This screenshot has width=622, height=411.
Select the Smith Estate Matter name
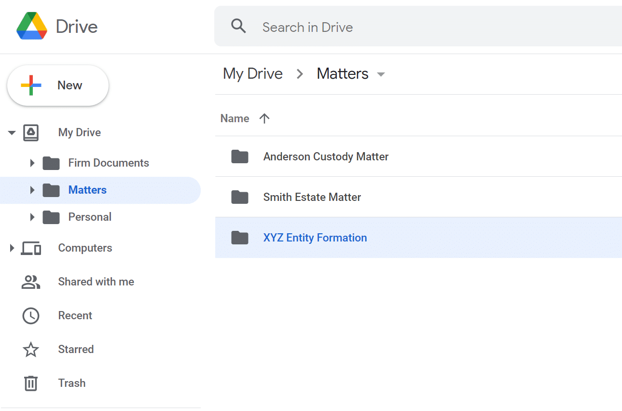click(312, 198)
